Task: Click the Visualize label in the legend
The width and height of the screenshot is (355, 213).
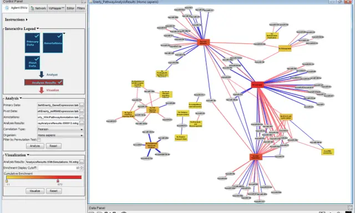Action: click(53, 90)
